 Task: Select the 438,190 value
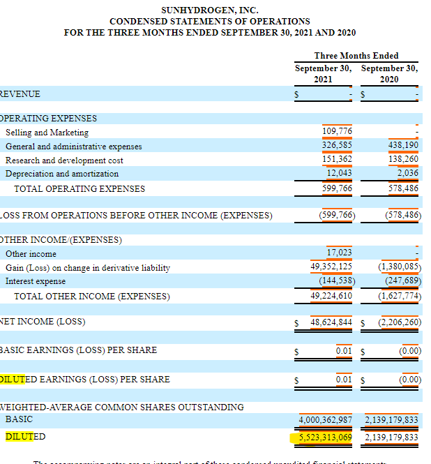(403, 145)
